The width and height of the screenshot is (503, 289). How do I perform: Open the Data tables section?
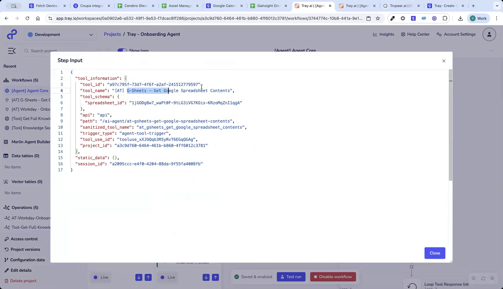pos(25,156)
